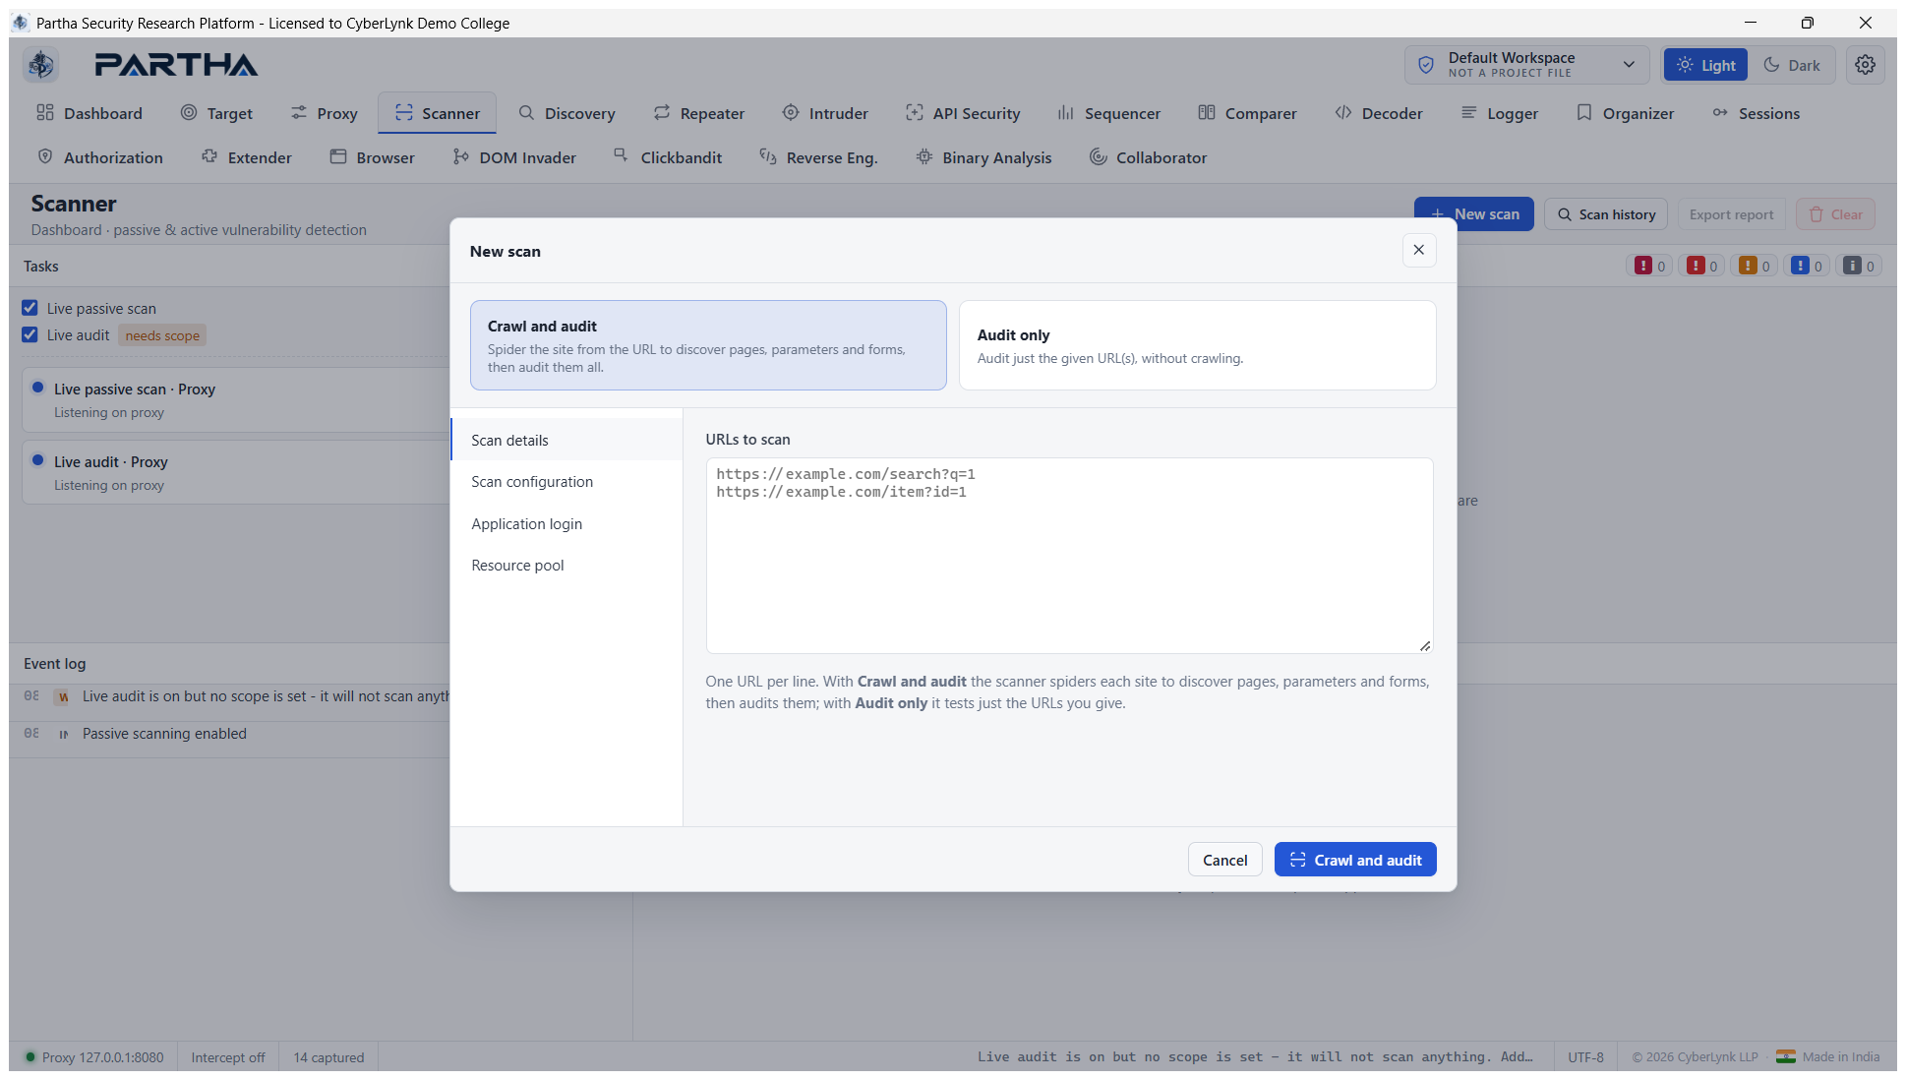The image size is (1906, 1080).
Task: Click 'Intercept off' in status bar
Action: point(228,1057)
